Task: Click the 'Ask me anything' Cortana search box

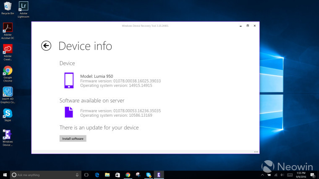Action: click(x=46, y=175)
